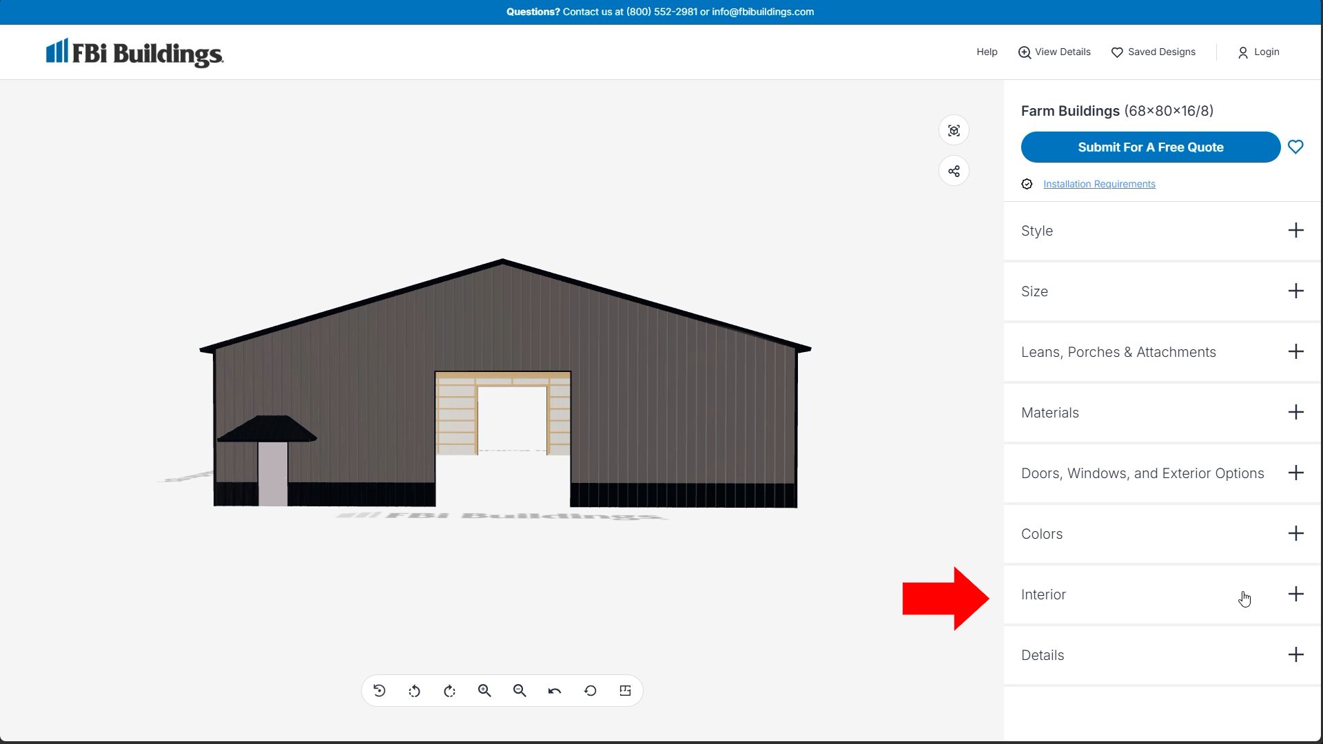Expand the Colors section
The width and height of the screenshot is (1323, 744).
[x=1295, y=533]
